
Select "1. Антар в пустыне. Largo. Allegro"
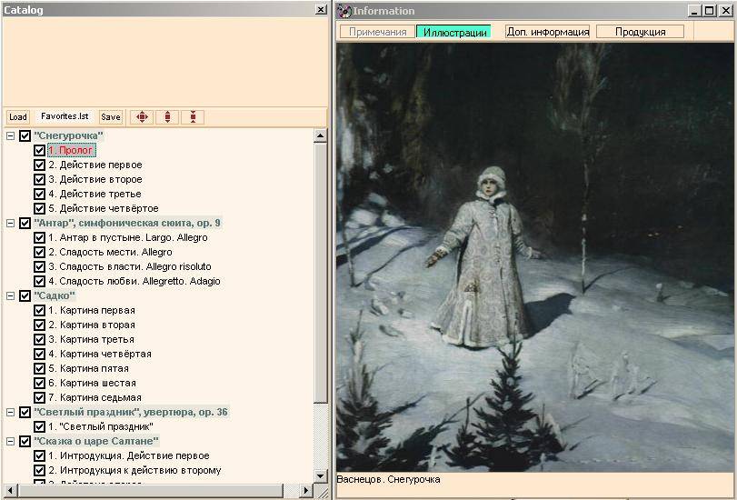pos(128,238)
